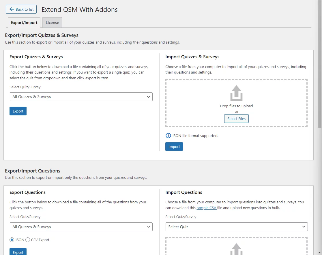Click the 'Export Questions' heading
This screenshot has width=322, height=255.
27,192
